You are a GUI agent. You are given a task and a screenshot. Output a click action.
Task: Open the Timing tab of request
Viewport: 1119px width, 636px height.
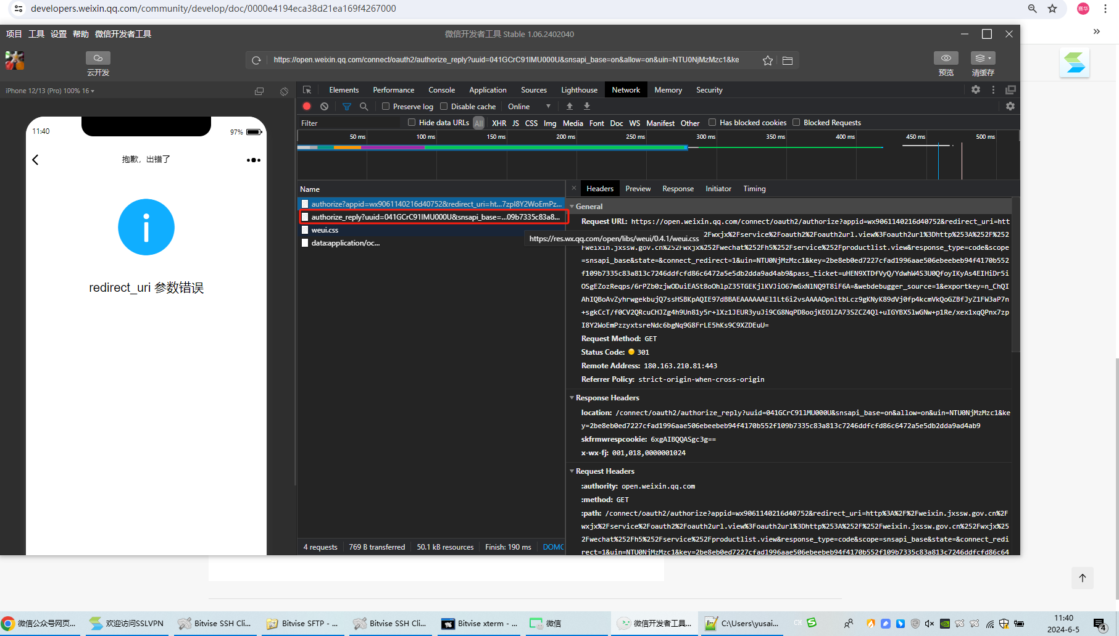point(754,189)
